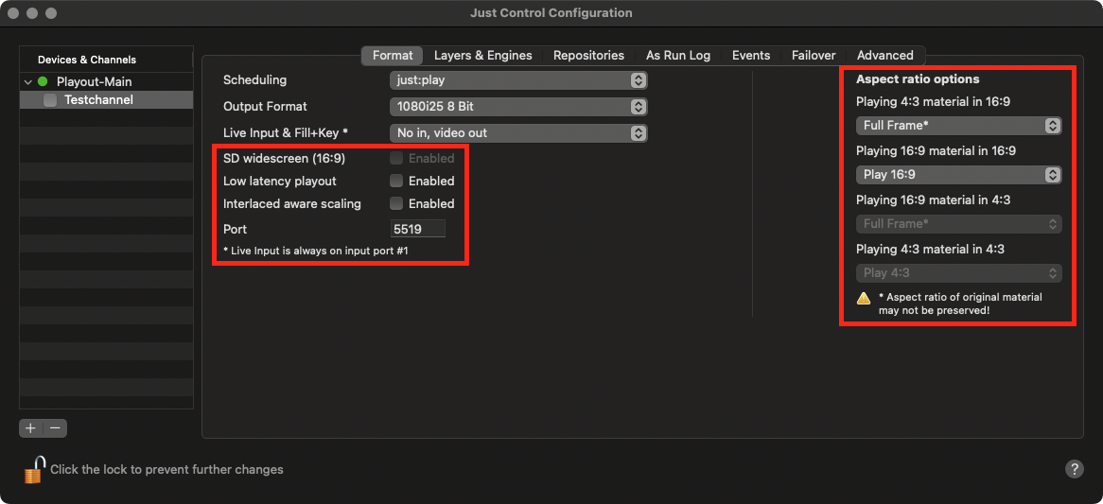
Task: Open the Failover tab
Action: [x=814, y=56]
